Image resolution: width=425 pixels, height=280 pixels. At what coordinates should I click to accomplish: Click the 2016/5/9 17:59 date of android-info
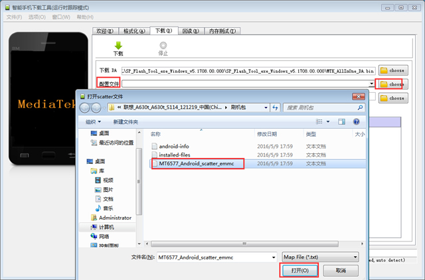point(275,146)
